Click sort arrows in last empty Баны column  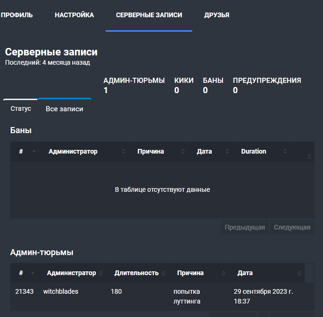[309, 156]
